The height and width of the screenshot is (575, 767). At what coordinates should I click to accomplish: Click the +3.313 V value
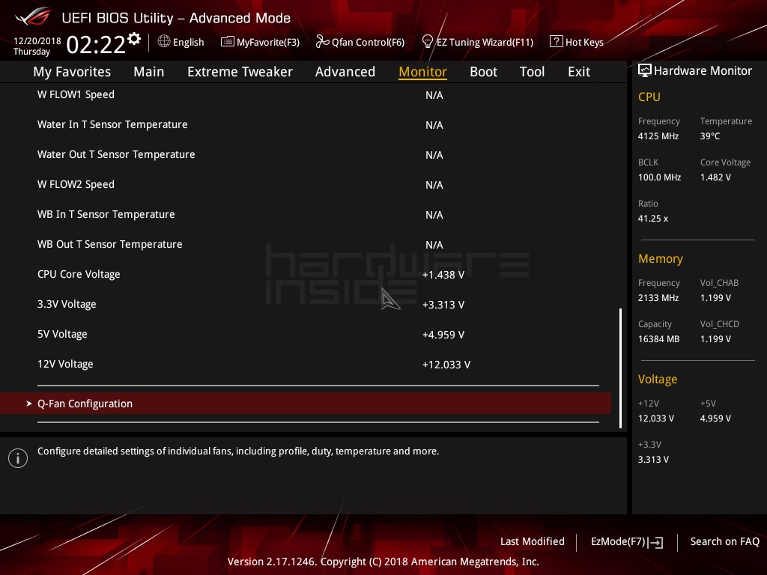[x=443, y=305]
